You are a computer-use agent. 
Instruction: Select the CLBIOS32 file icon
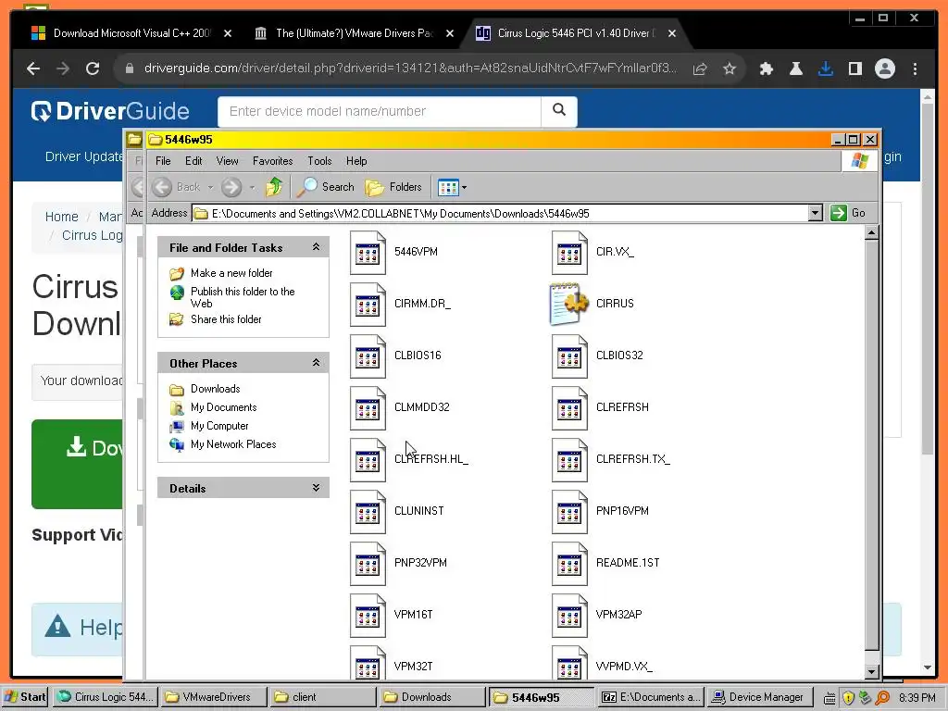pos(569,356)
